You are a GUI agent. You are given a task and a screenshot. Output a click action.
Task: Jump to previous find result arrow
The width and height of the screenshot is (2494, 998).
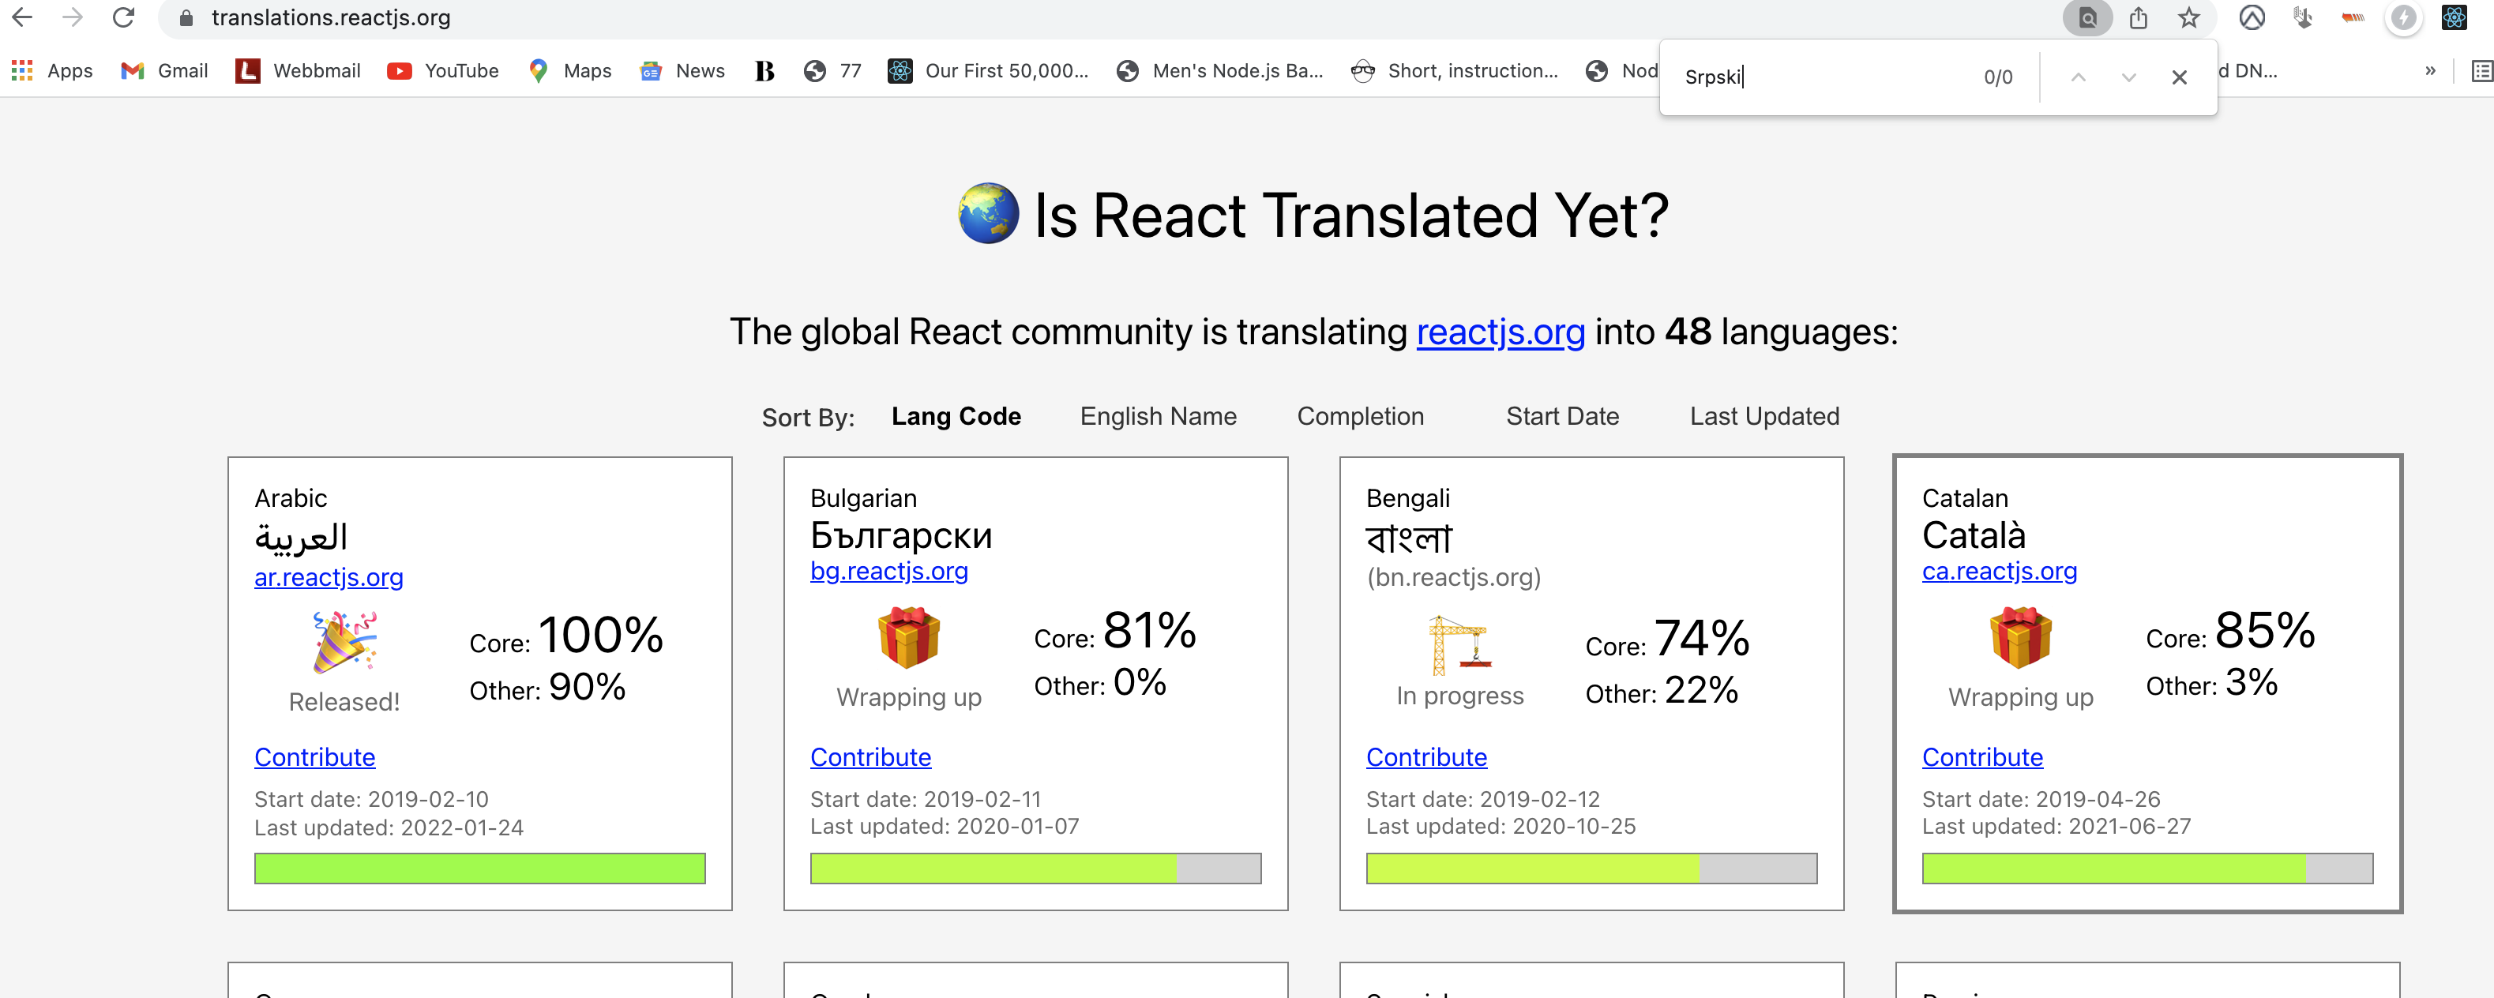pos(2078,77)
